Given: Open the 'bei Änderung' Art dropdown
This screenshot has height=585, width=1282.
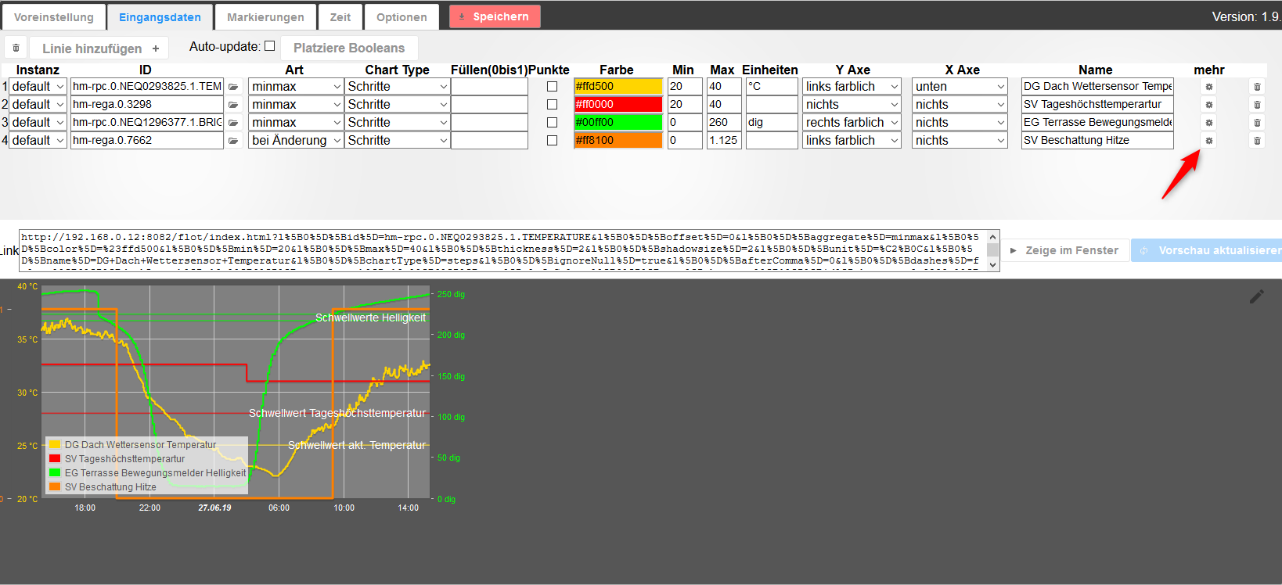Looking at the screenshot, I should [x=297, y=140].
